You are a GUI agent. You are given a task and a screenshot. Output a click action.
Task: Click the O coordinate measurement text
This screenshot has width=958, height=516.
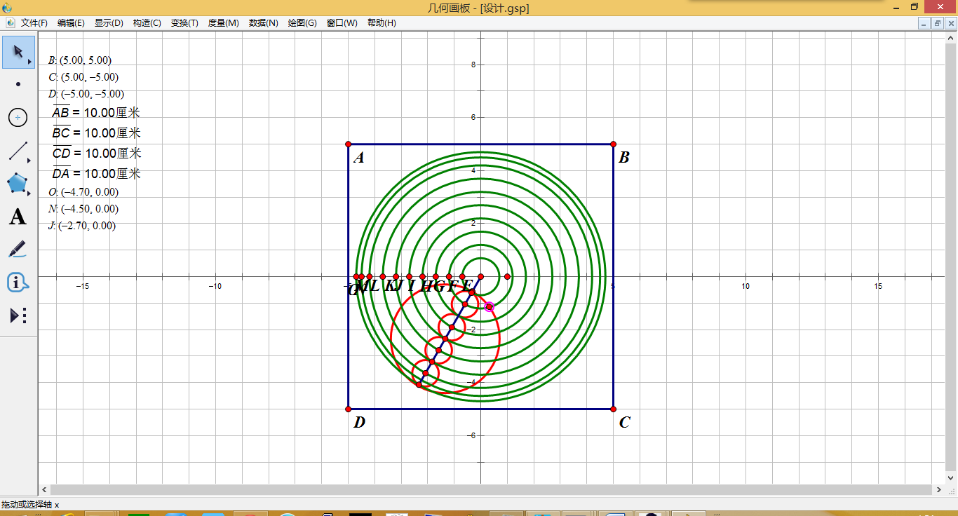[83, 192]
